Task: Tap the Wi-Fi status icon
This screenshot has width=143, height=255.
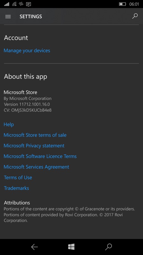Action: [x=14, y=4]
